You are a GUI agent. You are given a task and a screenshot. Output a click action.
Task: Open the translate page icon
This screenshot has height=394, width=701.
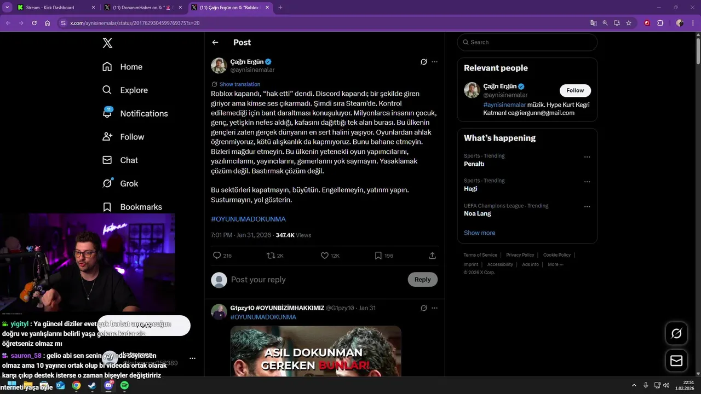(593, 23)
